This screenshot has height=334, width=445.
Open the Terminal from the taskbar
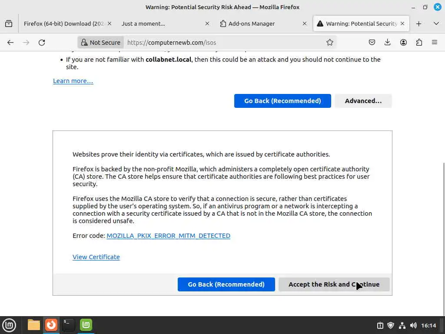(x=68, y=324)
